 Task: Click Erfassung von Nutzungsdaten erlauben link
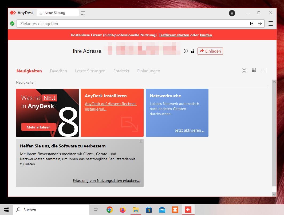(106, 181)
